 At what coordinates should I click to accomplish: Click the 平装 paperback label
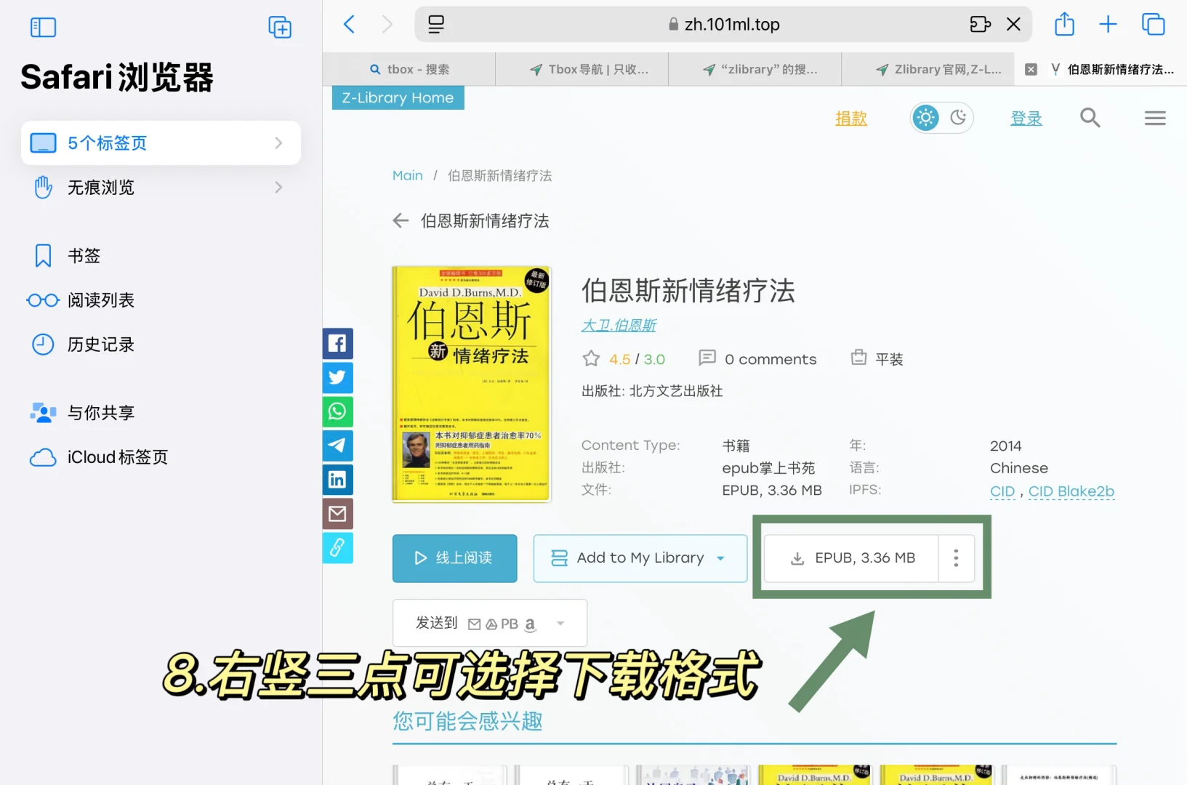(x=889, y=360)
